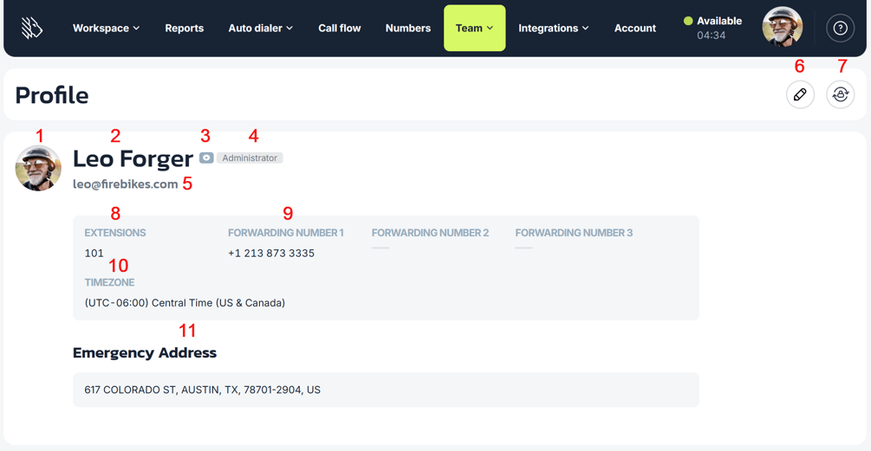Navigate to the Account page
Viewport: 871px width, 451px height.
(x=635, y=29)
